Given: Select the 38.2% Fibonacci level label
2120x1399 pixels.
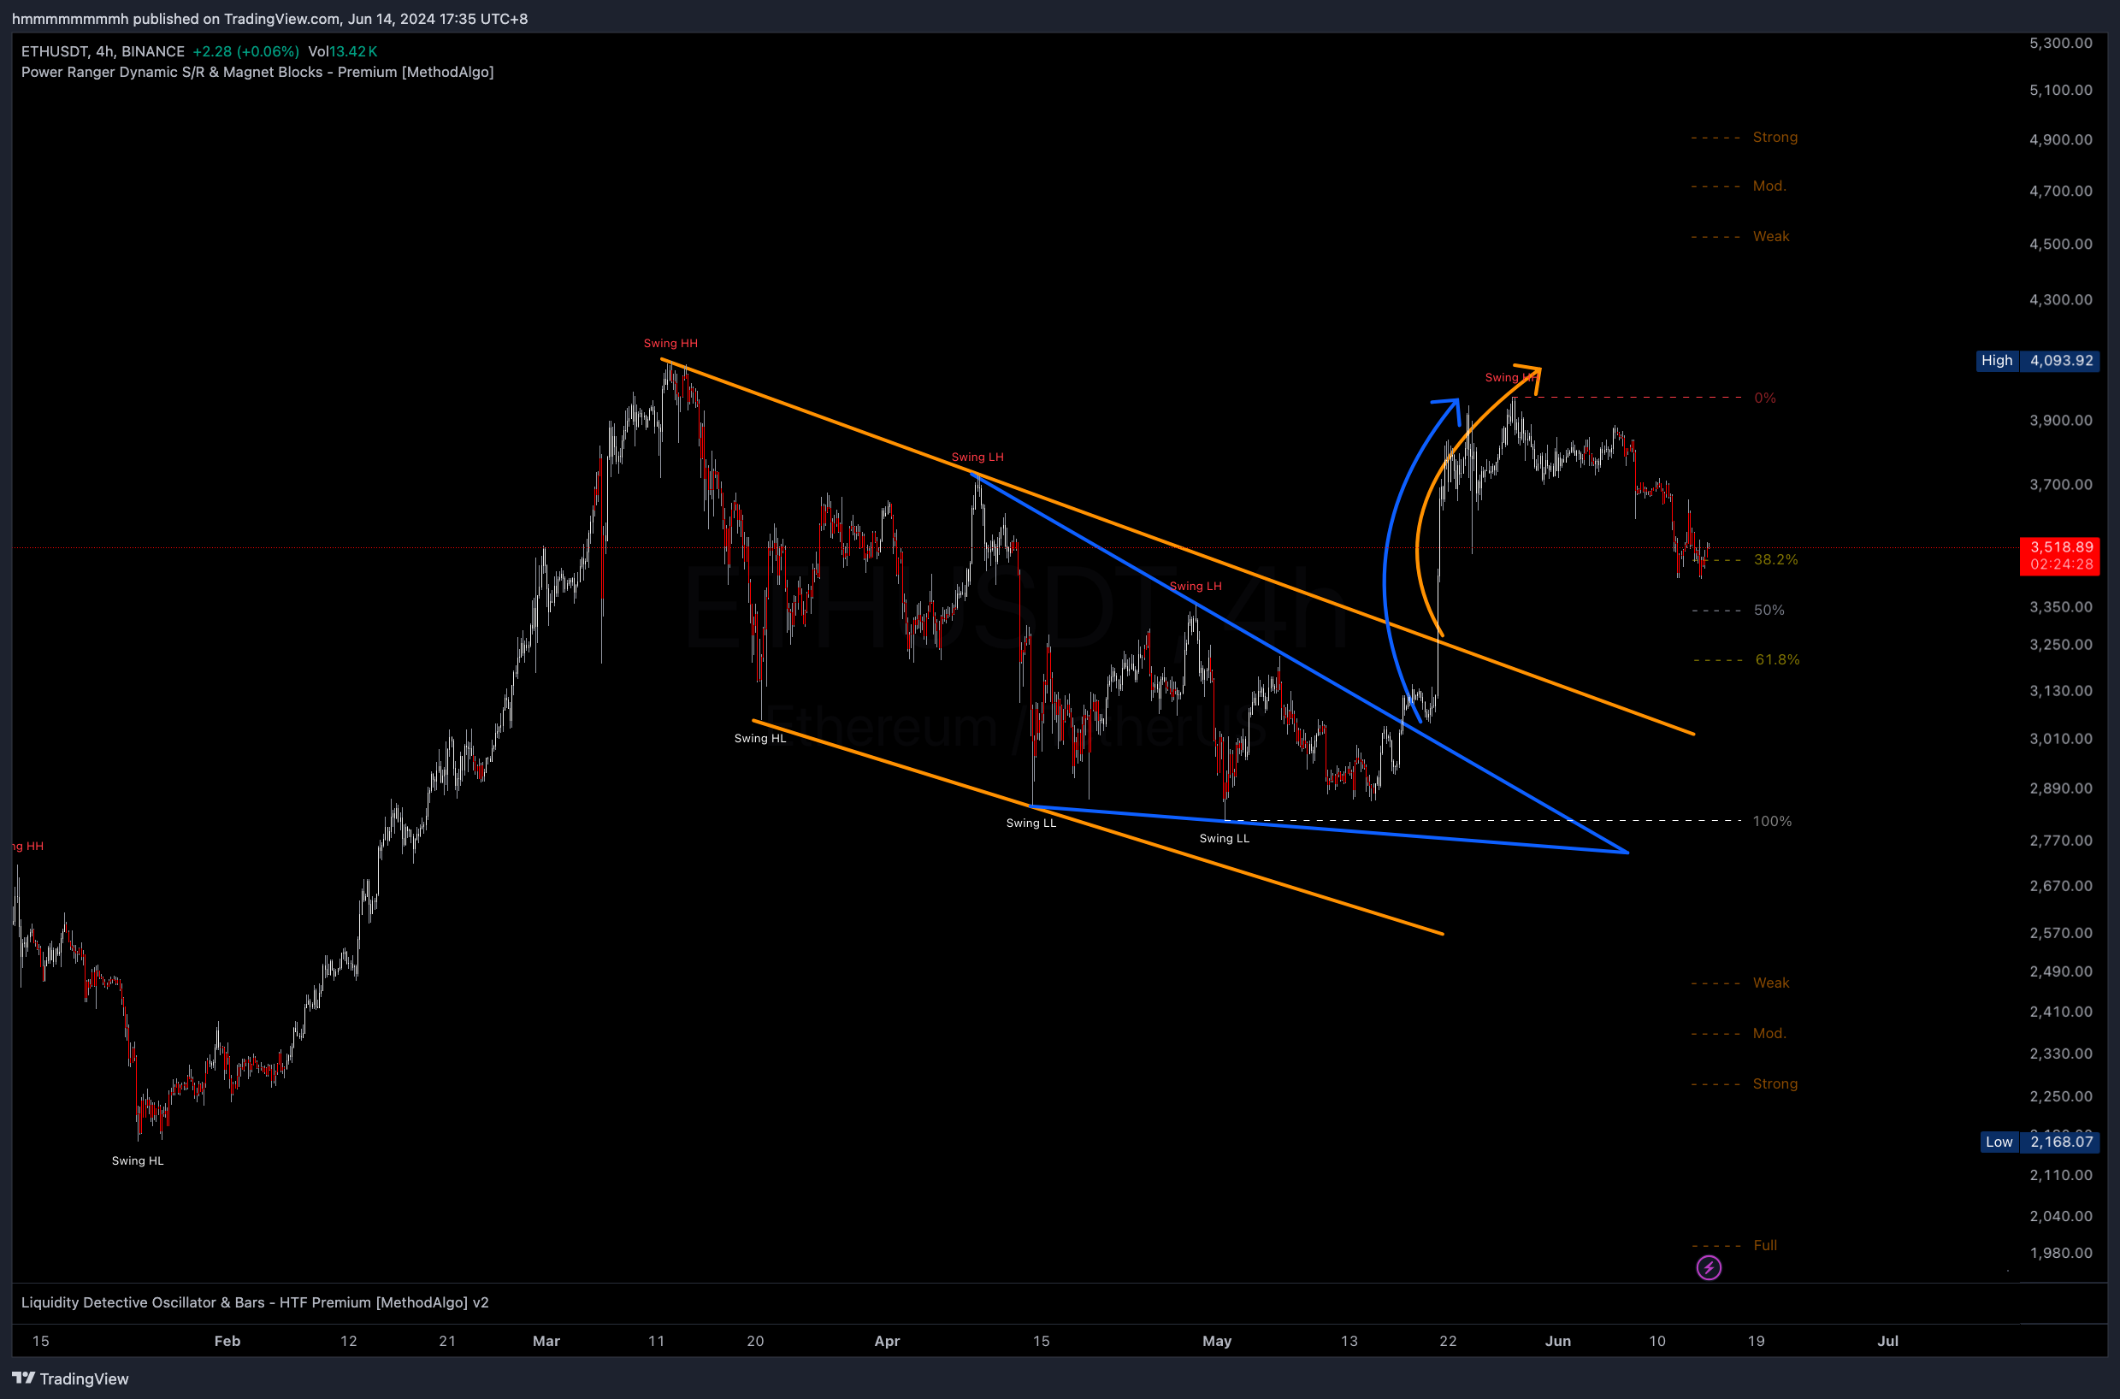Looking at the screenshot, I should 1775,559.
